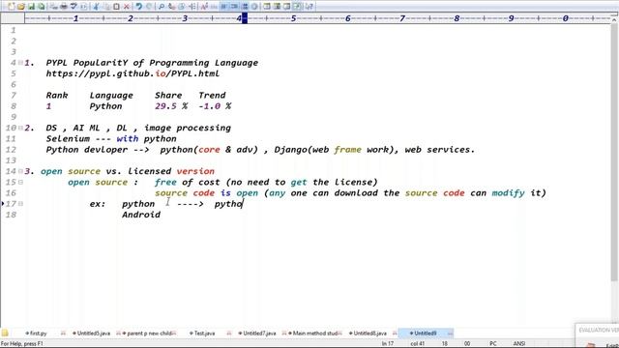619x348 pixels.
Task: Collapse the fold marker at line 17
Action: click(x=20, y=204)
